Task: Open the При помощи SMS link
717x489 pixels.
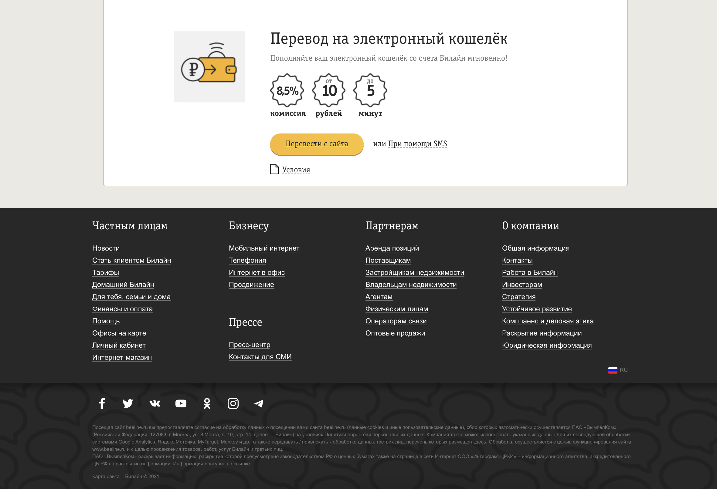Action: [x=417, y=144]
